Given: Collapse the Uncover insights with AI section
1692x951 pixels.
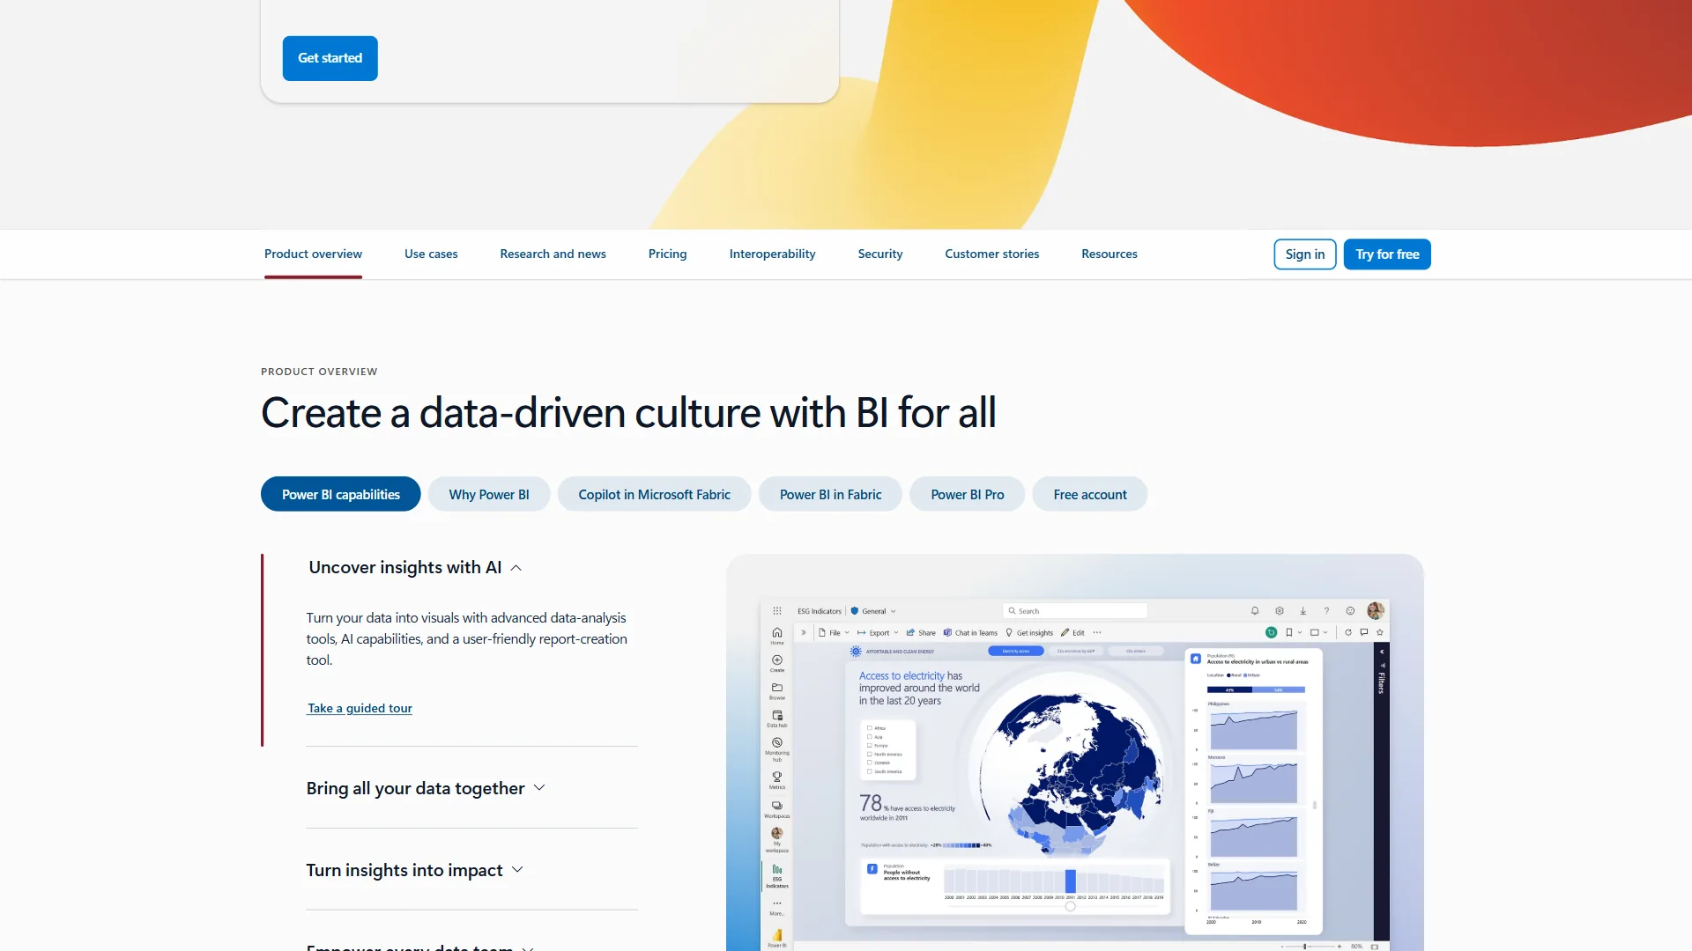Looking at the screenshot, I should click(x=415, y=568).
